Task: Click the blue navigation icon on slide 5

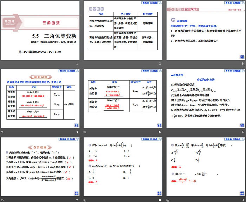Action: coord(159,125)
